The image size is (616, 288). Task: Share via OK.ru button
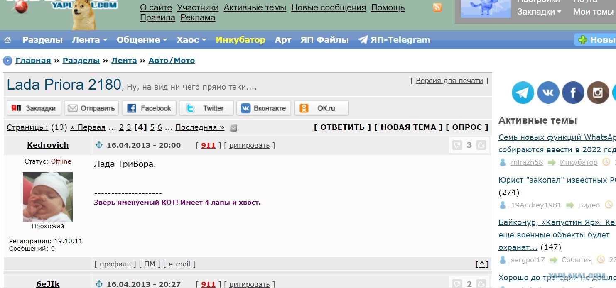321,108
